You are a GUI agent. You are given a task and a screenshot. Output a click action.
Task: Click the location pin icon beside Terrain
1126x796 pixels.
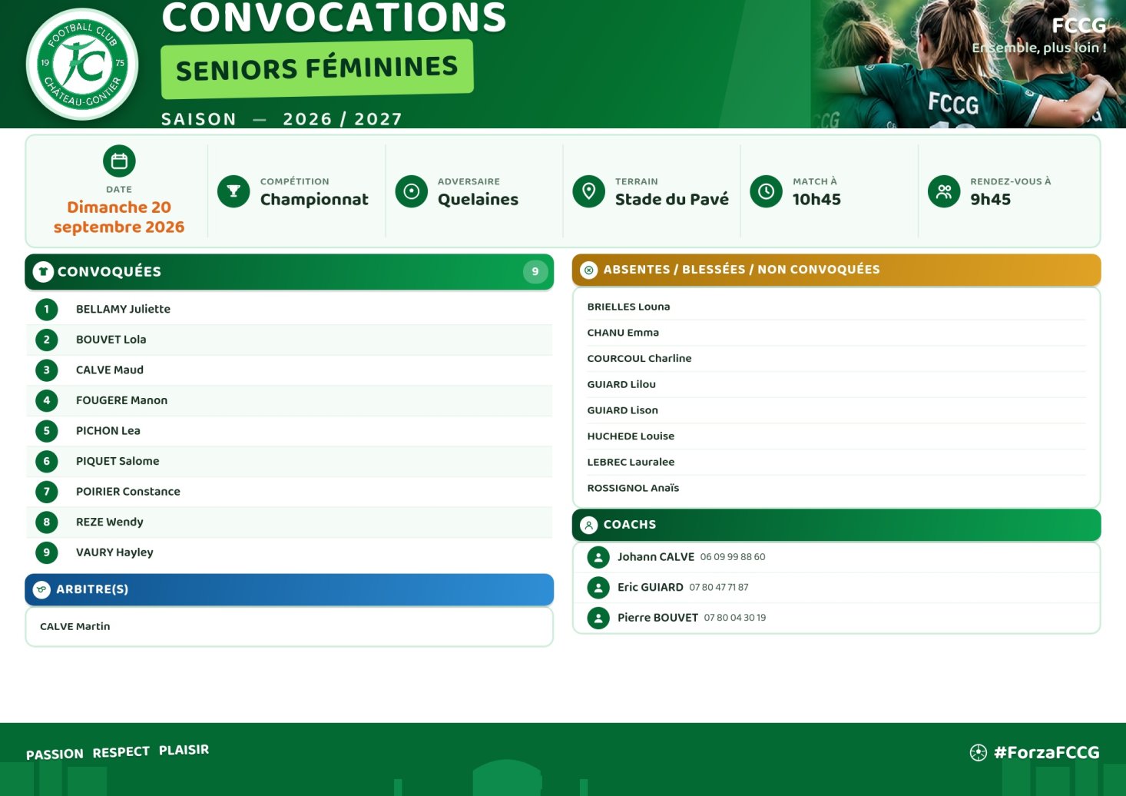click(x=589, y=191)
